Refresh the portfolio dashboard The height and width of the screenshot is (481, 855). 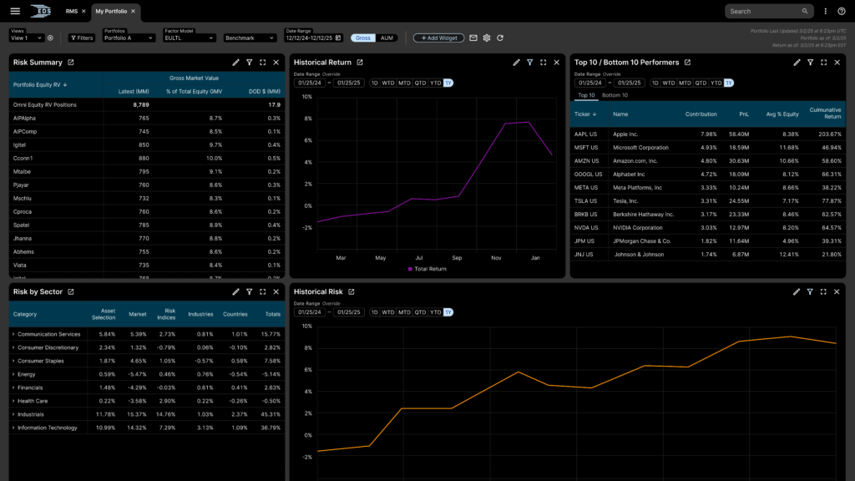(500, 38)
